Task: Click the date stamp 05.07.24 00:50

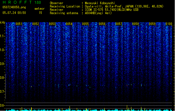Action: (14, 13)
